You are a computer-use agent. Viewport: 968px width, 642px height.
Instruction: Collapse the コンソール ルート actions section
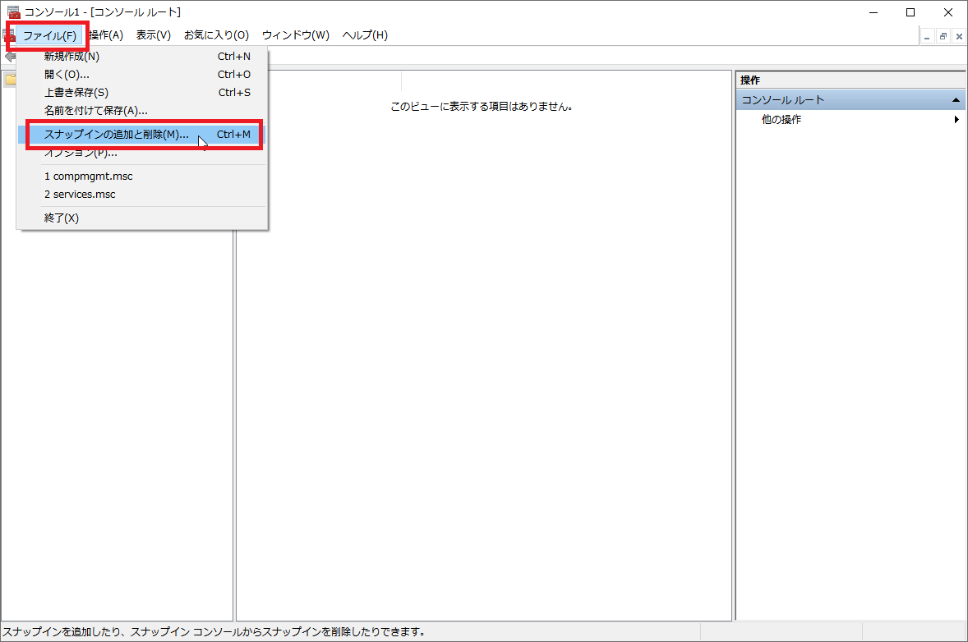pyautogui.click(x=956, y=100)
